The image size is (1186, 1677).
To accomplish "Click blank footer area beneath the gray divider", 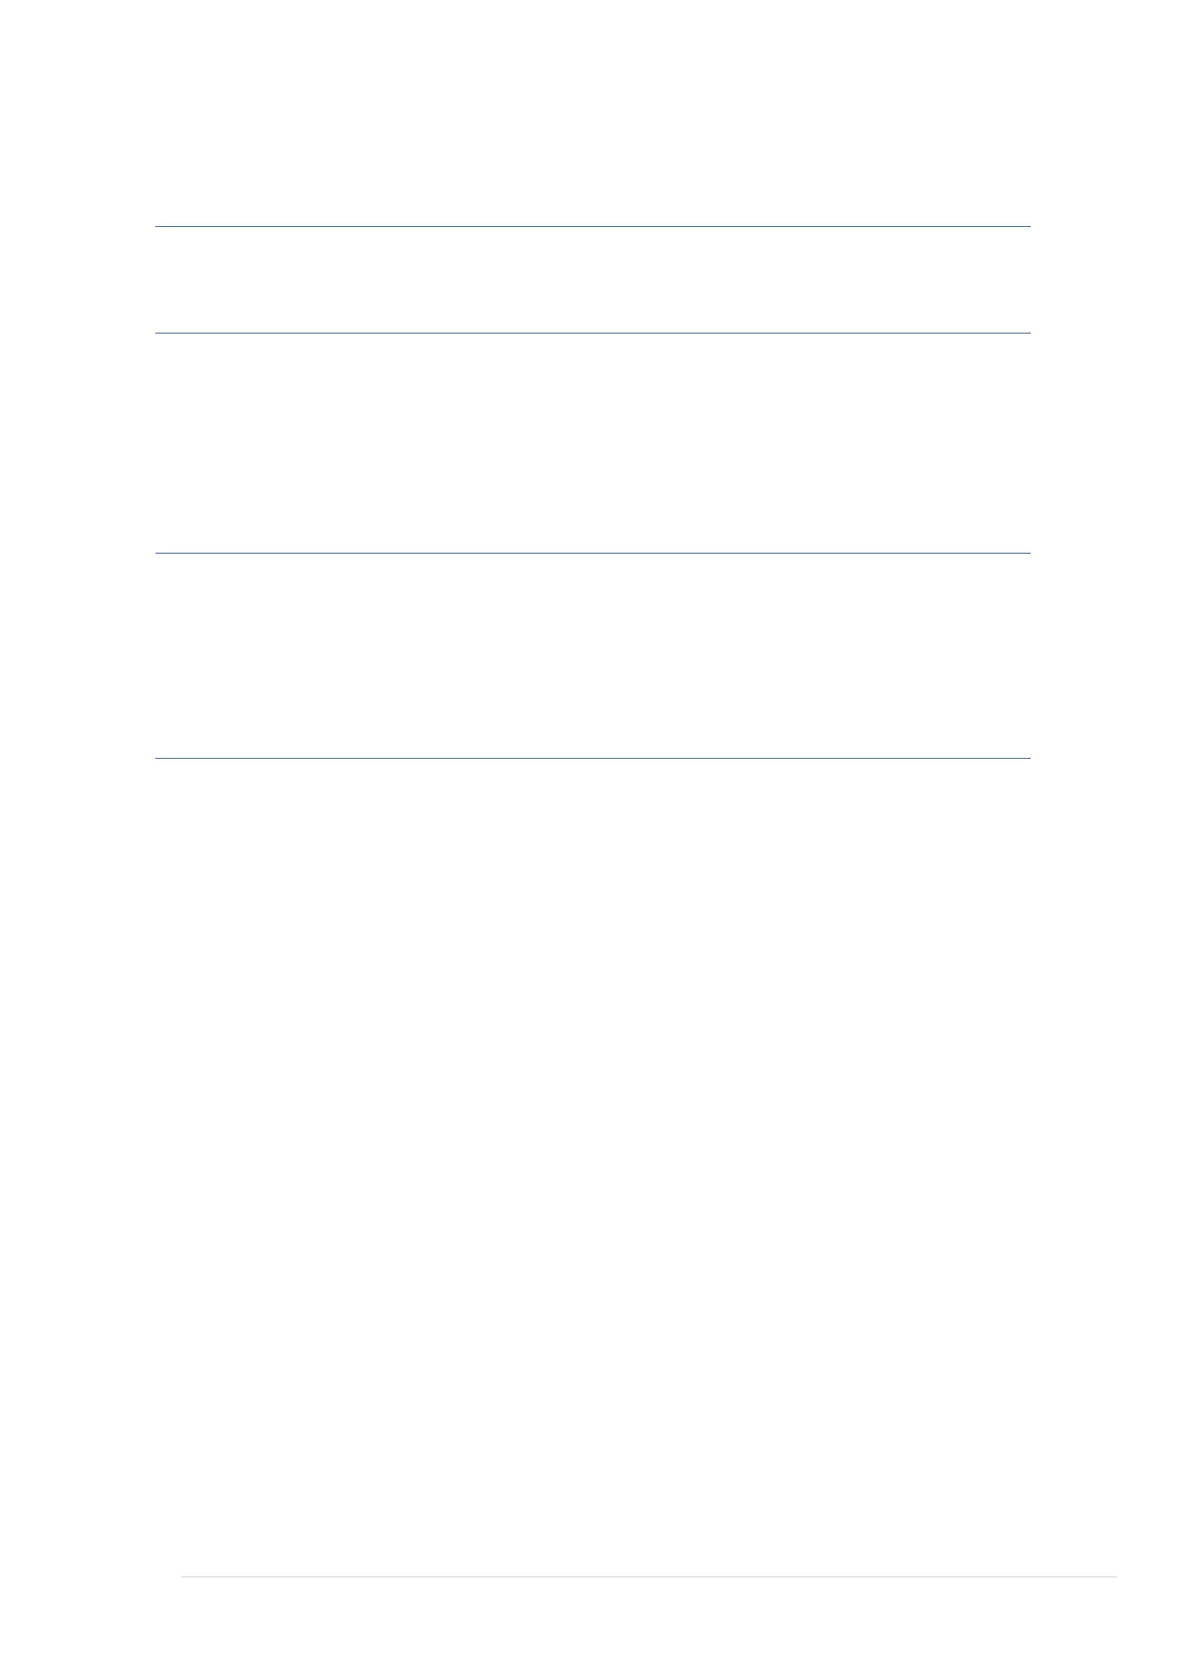I will tap(649, 1627).
